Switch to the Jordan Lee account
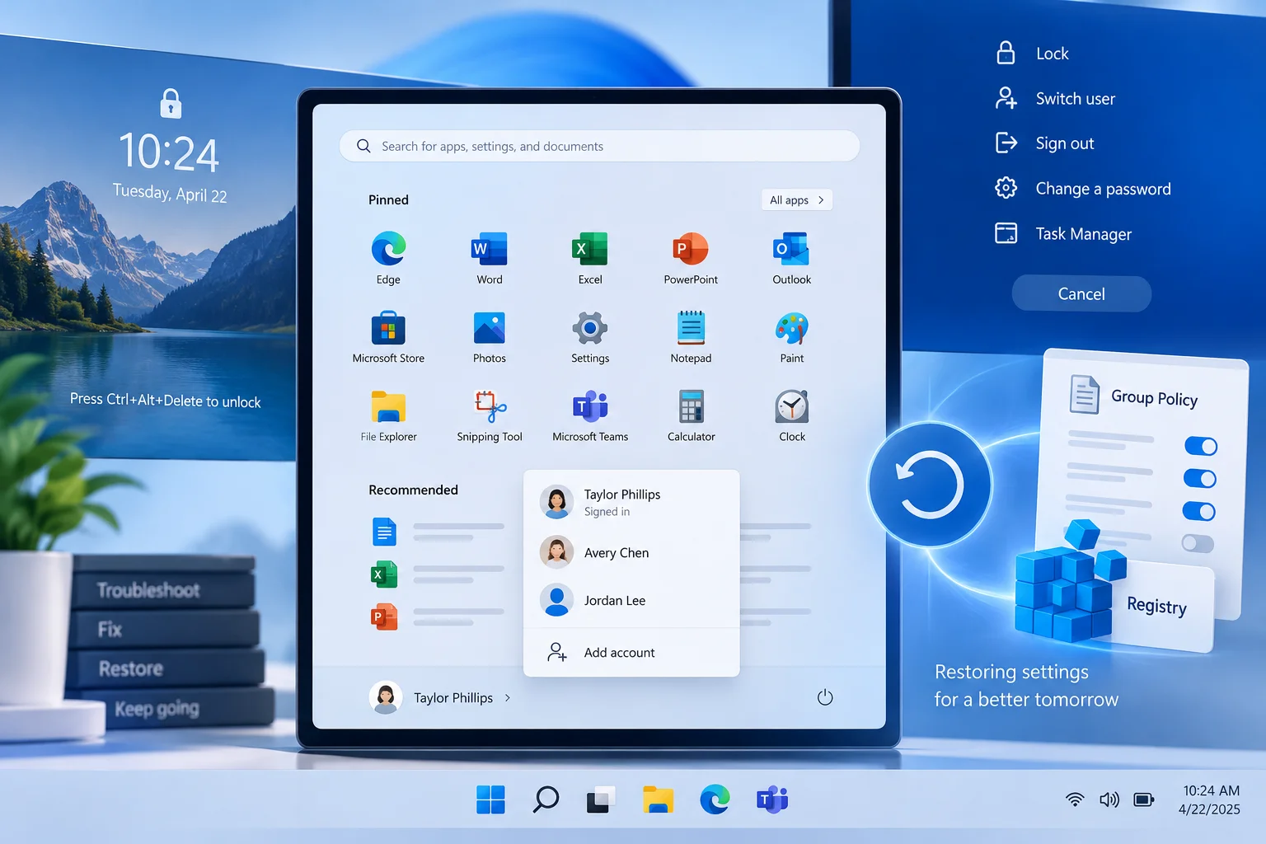 631,601
